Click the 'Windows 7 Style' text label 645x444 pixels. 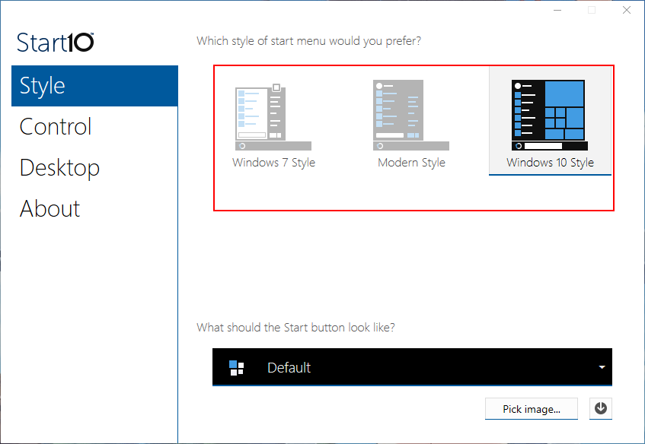[x=273, y=163]
